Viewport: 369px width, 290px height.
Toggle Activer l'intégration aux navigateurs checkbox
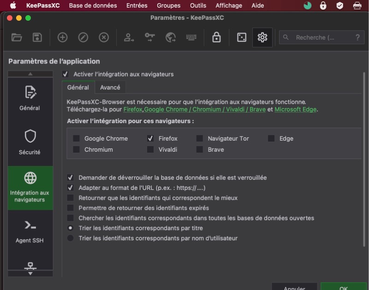click(x=65, y=74)
